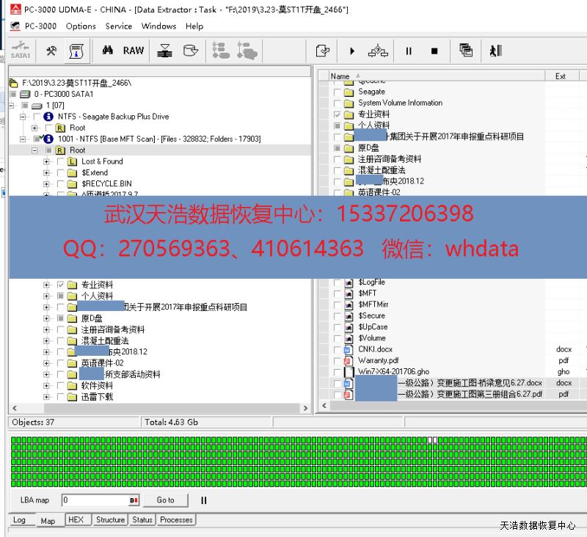Click the stop square toolbar button
The image size is (587, 537).
coord(434,51)
